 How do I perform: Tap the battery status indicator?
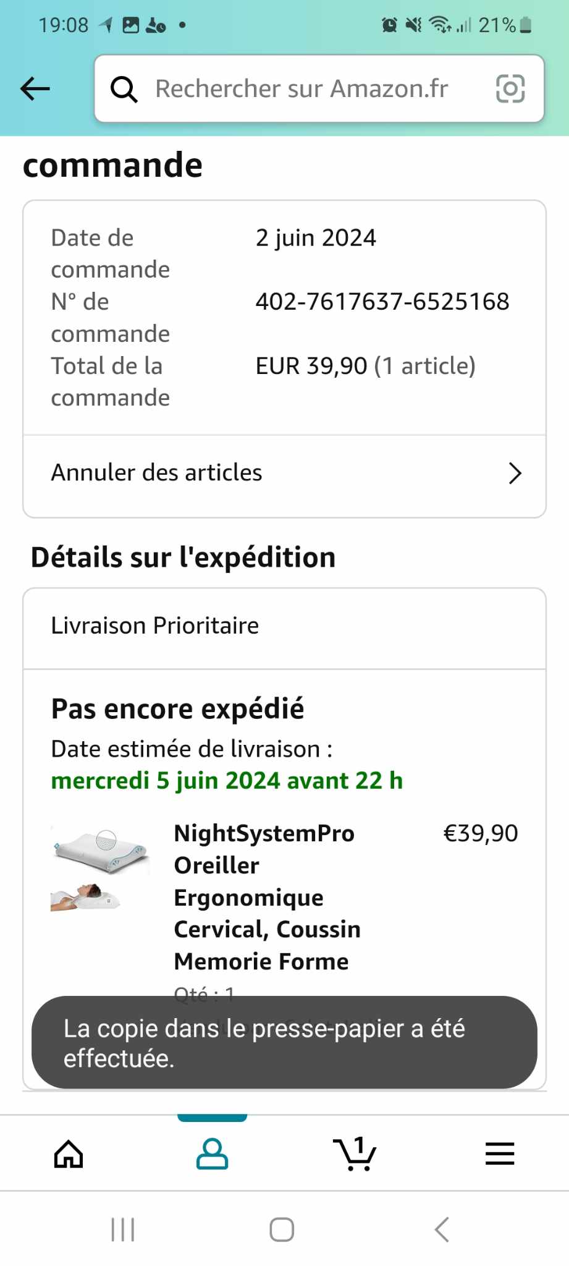[x=525, y=25]
